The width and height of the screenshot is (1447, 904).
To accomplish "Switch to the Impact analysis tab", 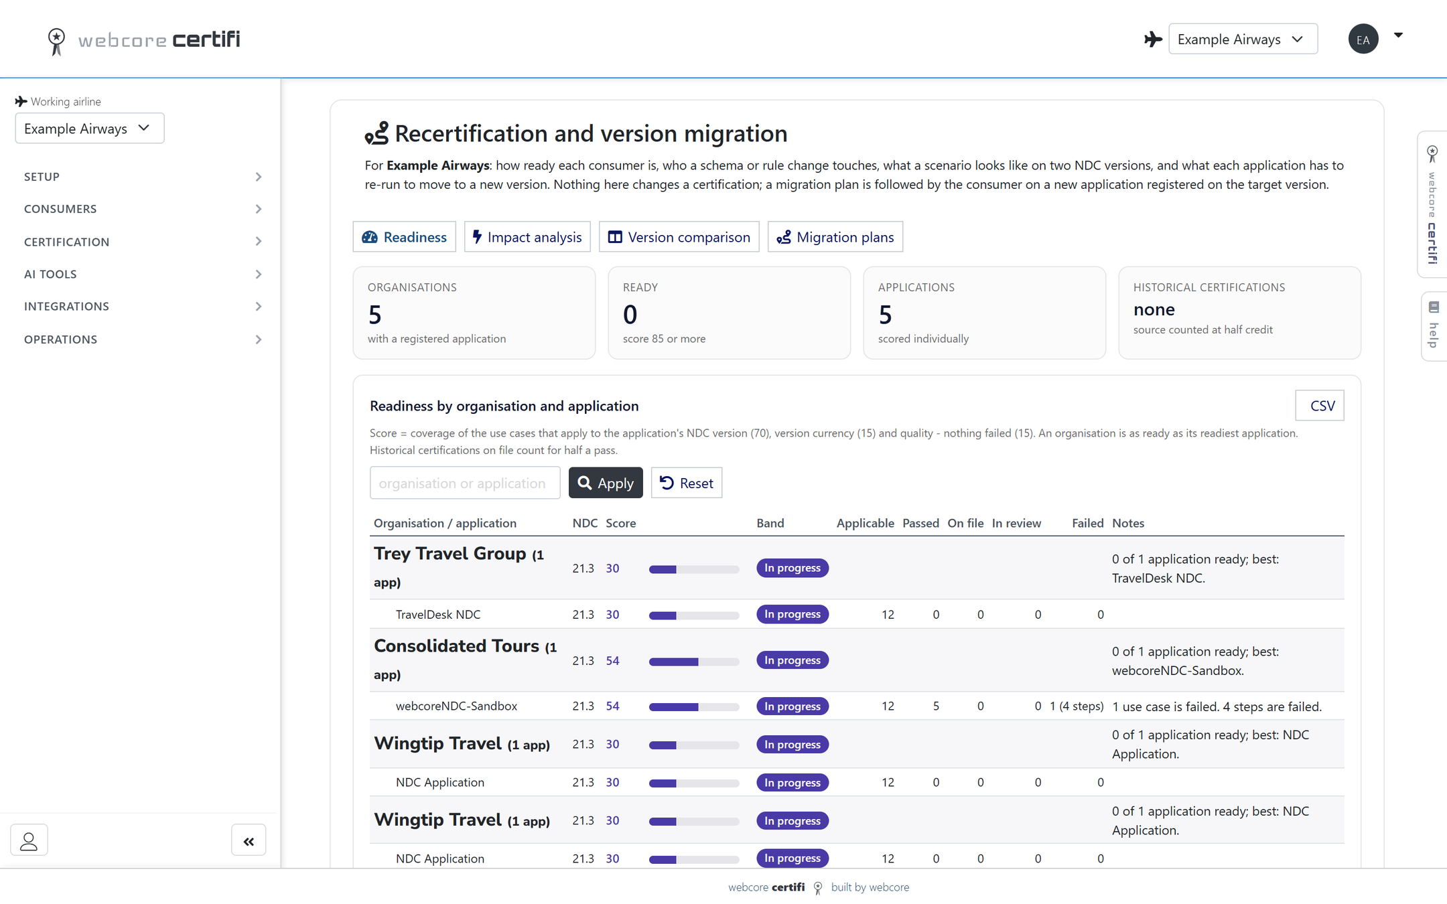I will [527, 237].
